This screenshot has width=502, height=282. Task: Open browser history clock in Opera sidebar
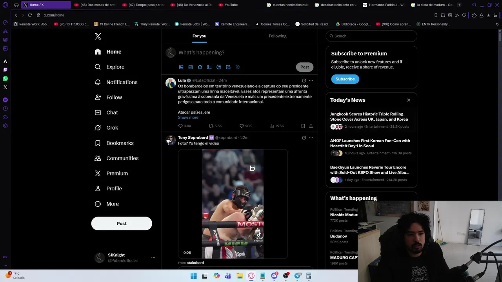point(5,108)
